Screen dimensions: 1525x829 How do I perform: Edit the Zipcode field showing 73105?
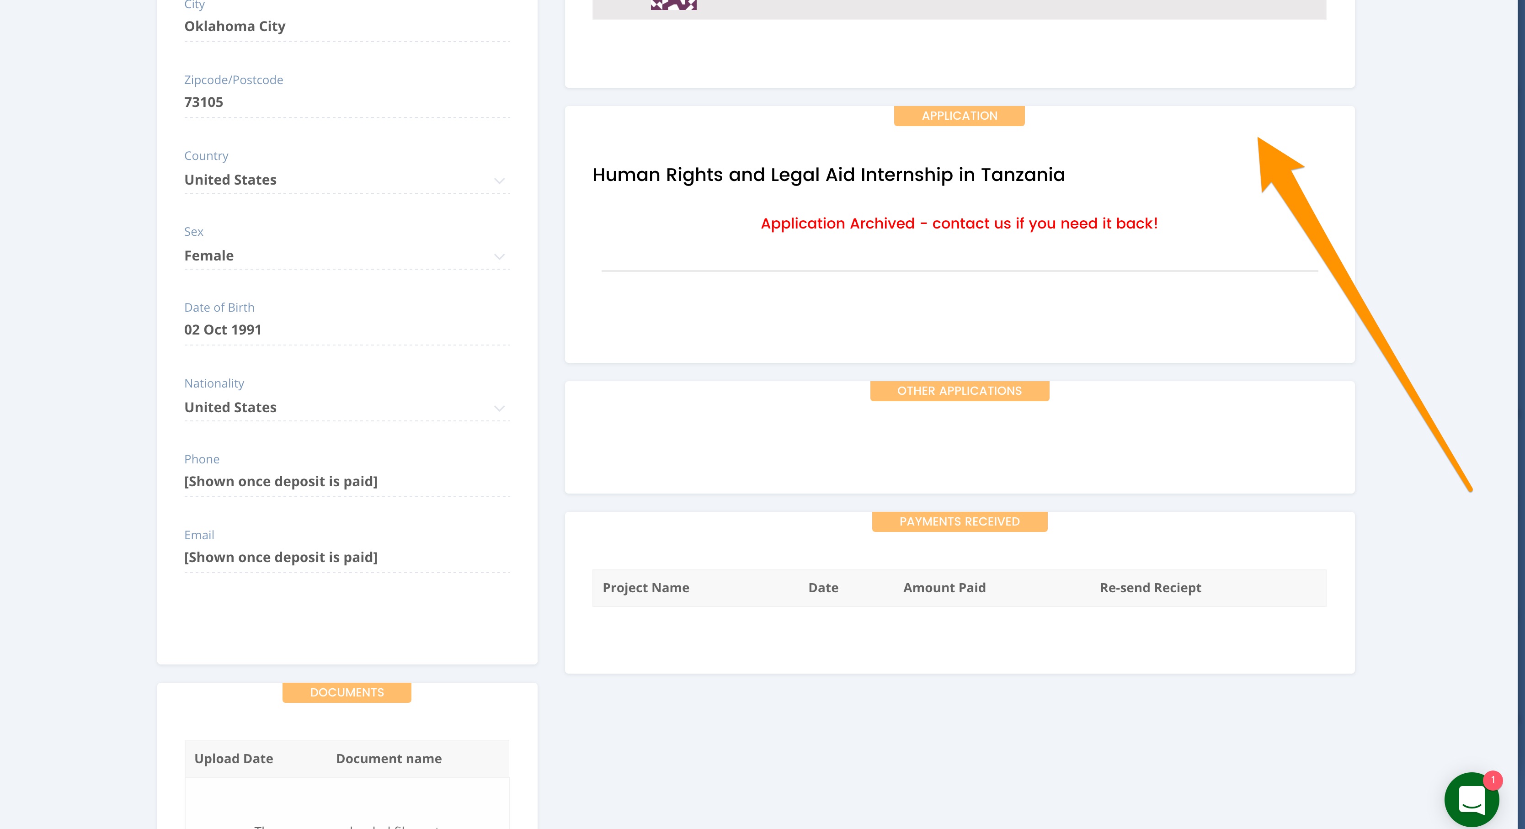(x=347, y=102)
